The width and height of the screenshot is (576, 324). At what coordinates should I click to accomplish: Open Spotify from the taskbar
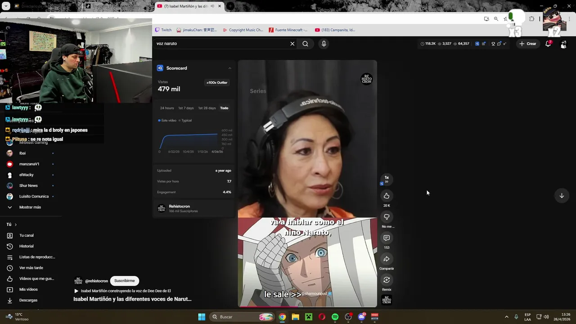point(335,317)
